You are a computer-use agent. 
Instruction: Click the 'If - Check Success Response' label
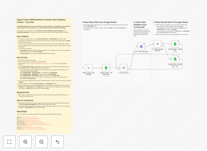(x=157, y=50)
